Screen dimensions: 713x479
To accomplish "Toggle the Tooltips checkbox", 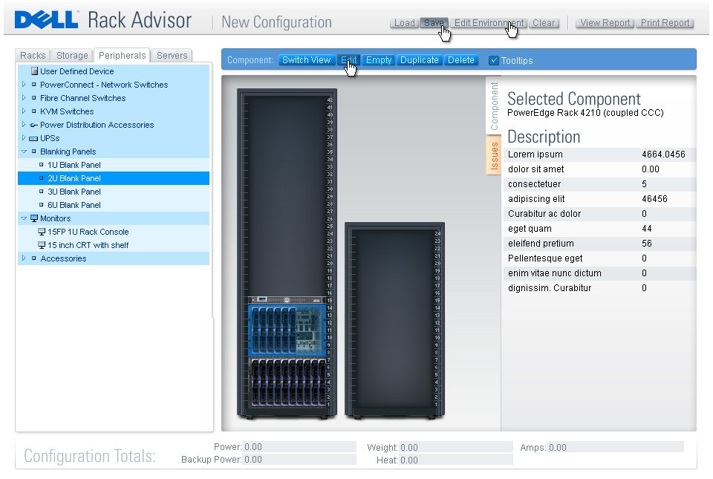I will (494, 60).
